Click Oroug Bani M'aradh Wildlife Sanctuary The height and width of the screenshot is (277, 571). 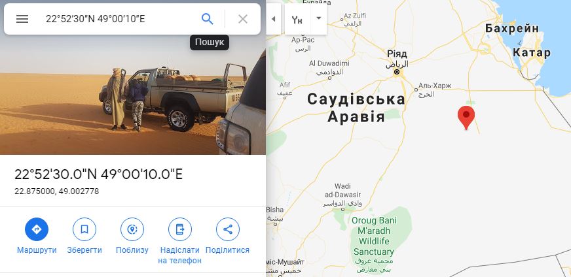[x=374, y=236]
